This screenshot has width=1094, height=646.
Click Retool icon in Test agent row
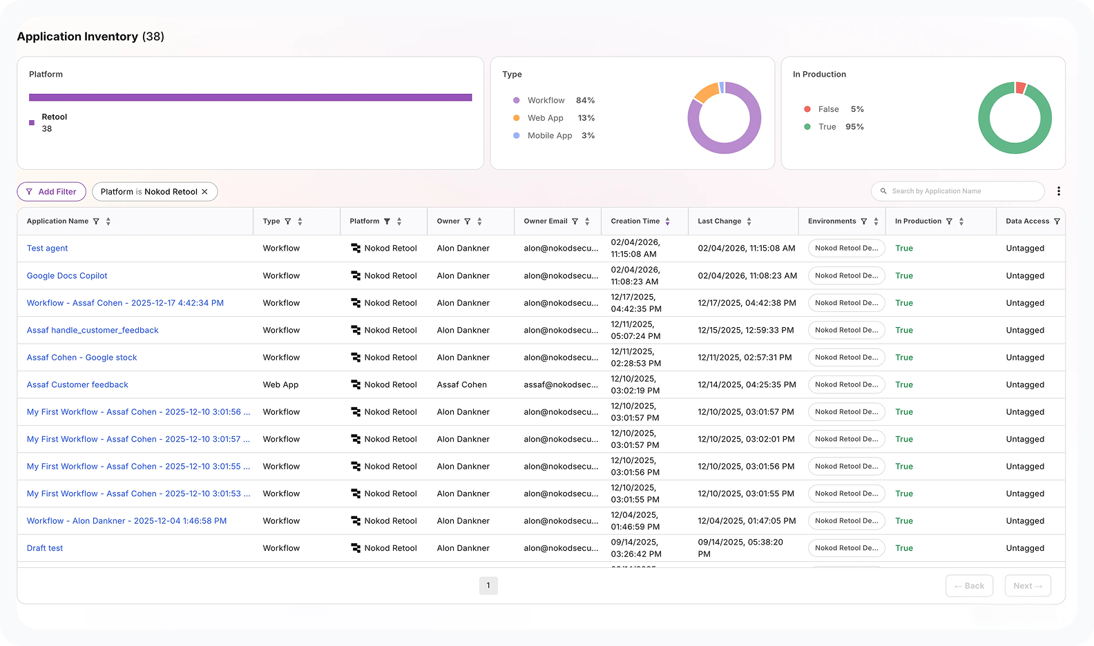(x=356, y=248)
